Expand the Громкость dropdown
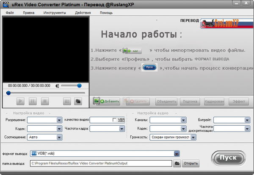This screenshot has width=254, height=175. click(193, 137)
